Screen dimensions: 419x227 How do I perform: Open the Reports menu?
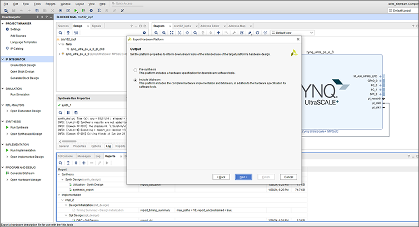[50, 4]
